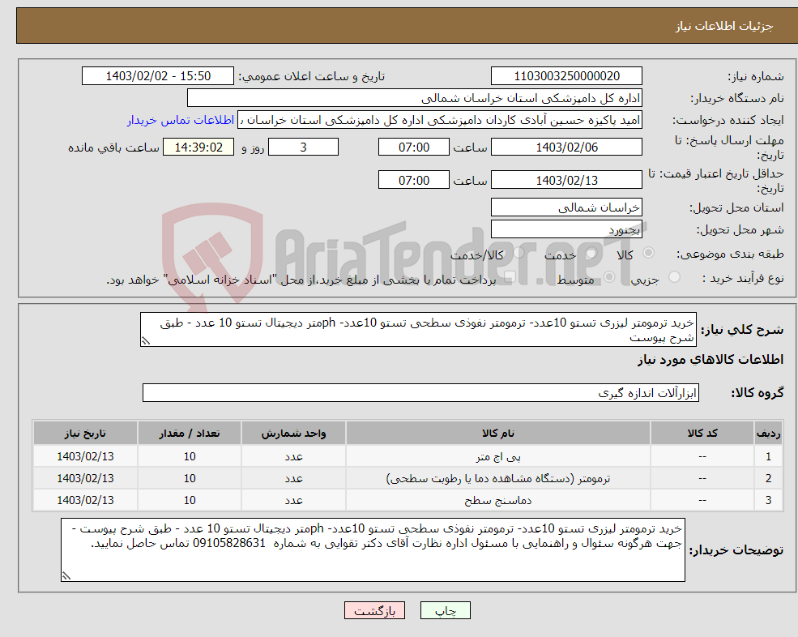Image resolution: width=798 pixels, height=637 pixels.
Task: Select the کالا radio button
Action: pyautogui.click(x=648, y=253)
